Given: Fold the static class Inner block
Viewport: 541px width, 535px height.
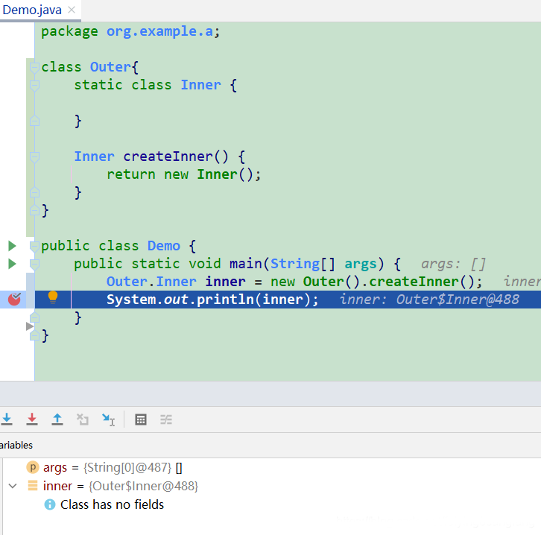Looking at the screenshot, I should pyautogui.click(x=34, y=85).
